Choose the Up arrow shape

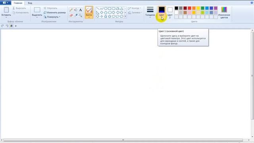pos(121,12)
